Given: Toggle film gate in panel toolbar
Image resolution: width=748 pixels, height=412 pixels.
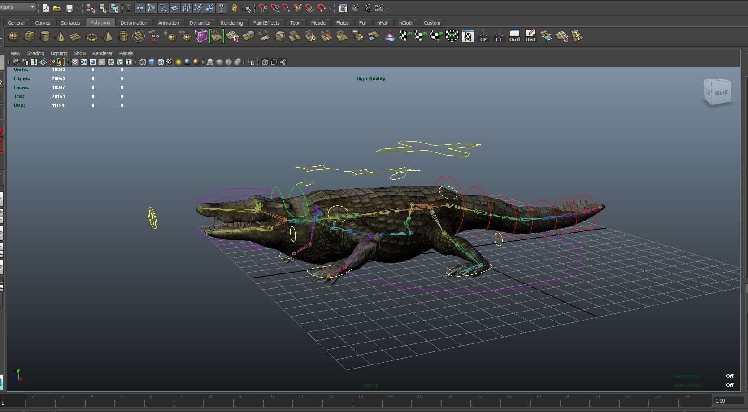Looking at the screenshot, I should [x=84, y=62].
